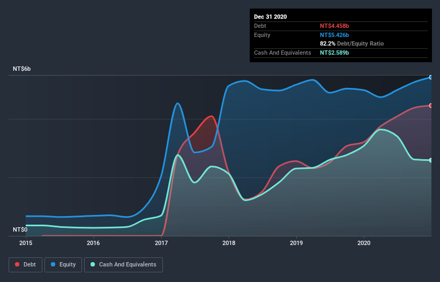Click the 2020 x-axis label

click(364, 243)
